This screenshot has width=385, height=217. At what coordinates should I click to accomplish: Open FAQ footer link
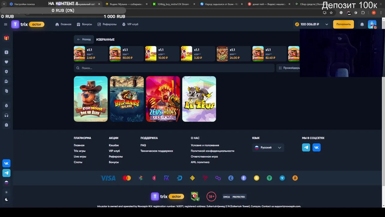coord(143,145)
